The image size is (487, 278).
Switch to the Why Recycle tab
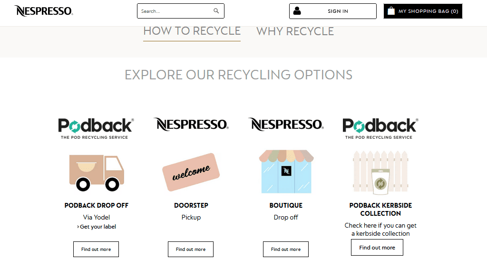295,31
